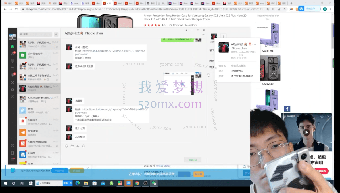Click the three-dots chat info button
340x193 pixels.
204,35
